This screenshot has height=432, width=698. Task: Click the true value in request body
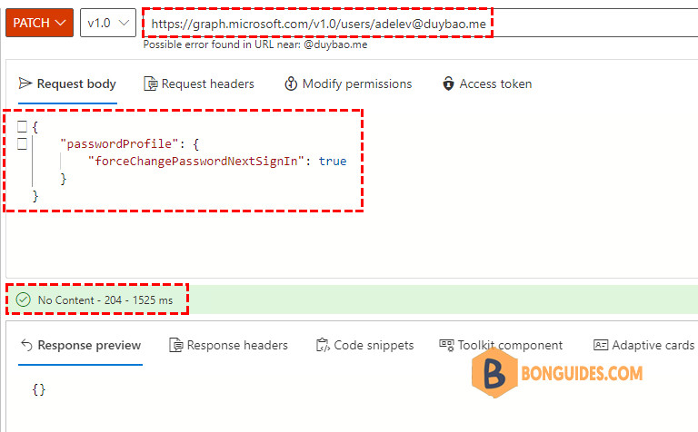(x=333, y=161)
